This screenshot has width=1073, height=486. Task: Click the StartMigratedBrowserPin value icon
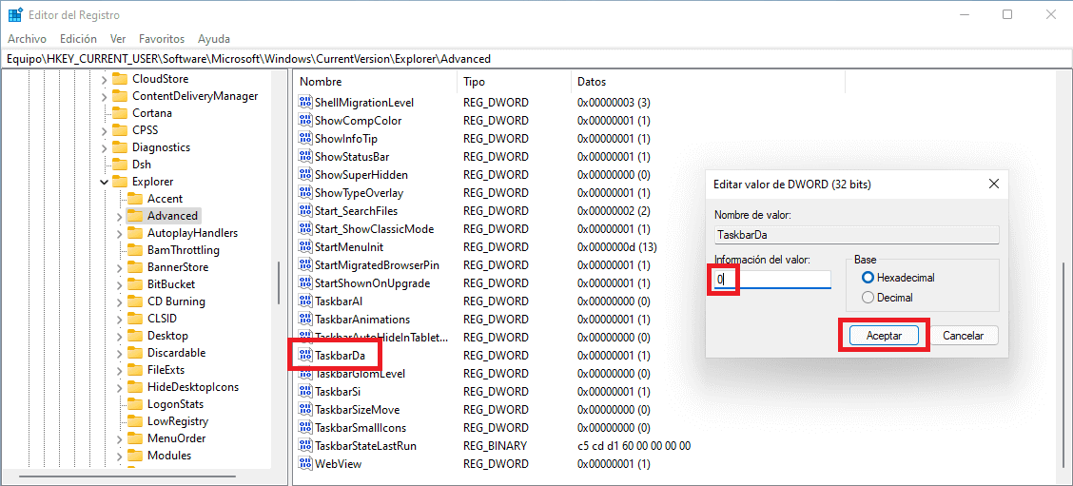point(305,265)
